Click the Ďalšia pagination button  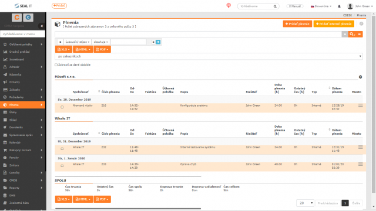click(x=356, y=203)
